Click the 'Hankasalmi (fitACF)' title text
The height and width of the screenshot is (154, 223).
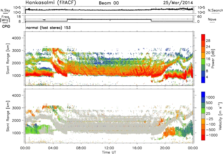[51, 3]
